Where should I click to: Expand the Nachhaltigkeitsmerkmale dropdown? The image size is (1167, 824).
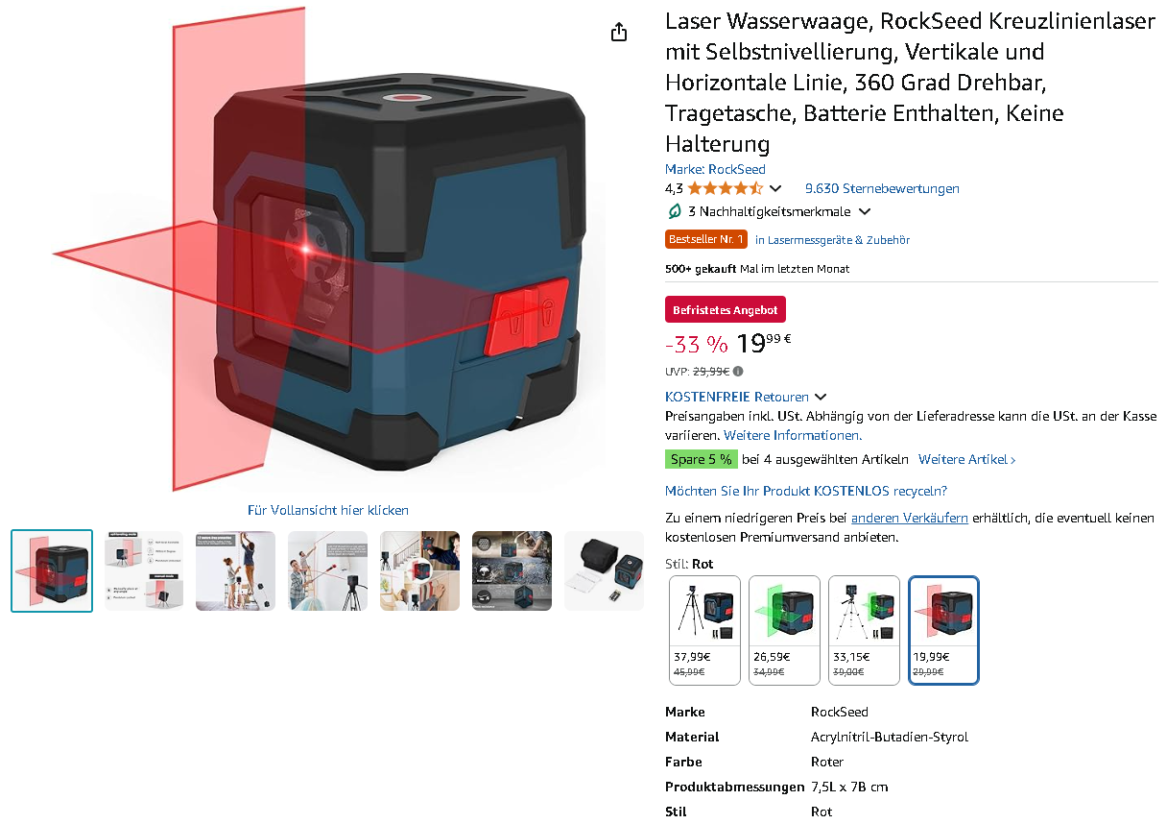pos(864,211)
